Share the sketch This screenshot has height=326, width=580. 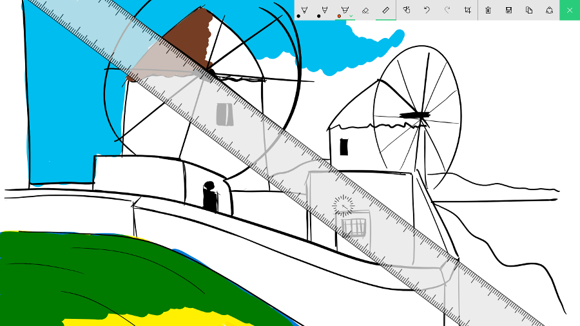(549, 10)
